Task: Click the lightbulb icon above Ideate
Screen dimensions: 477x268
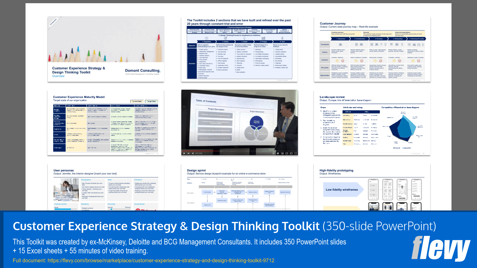Action: tap(244, 38)
